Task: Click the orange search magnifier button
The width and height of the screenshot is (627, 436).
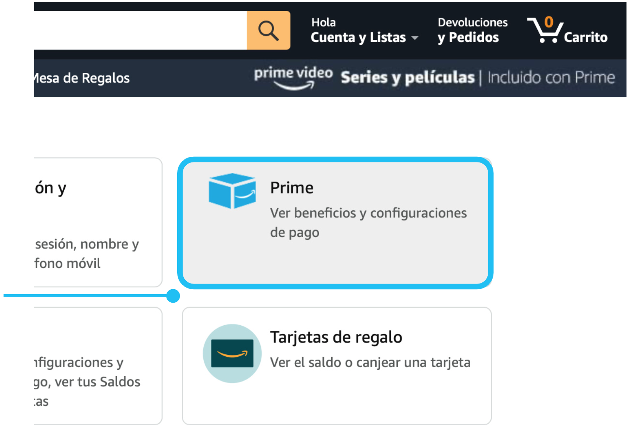Action: (268, 30)
